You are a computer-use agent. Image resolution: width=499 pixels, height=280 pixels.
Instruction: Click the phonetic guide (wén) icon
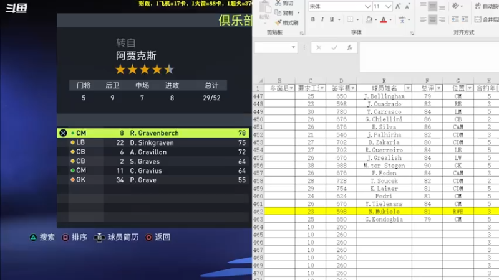(x=402, y=19)
